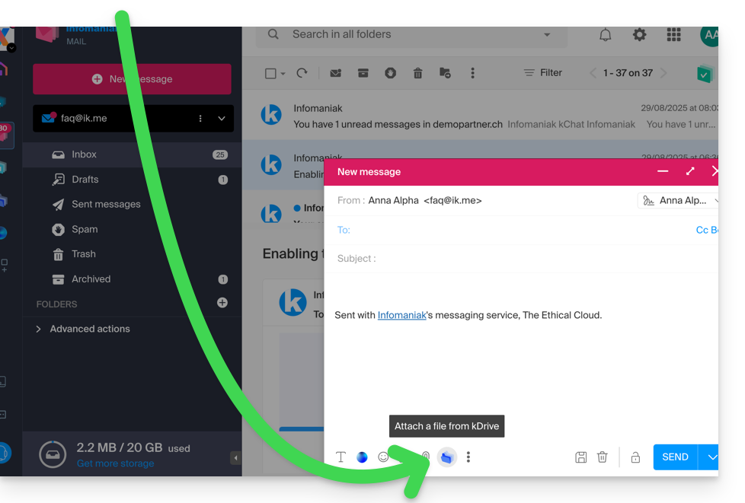This screenshot has width=745, height=503.
Task: Open more actions in message list toolbar
Action: point(472,73)
